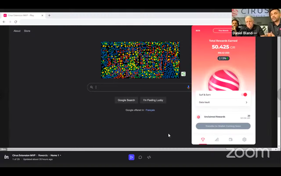Open the Rewards breadcrumb
The image size is (281, 176).
(x=43, y=155)
